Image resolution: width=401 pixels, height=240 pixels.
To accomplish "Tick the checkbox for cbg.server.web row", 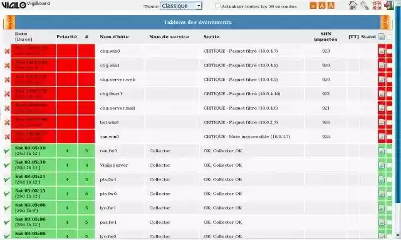I will point(389,80).
